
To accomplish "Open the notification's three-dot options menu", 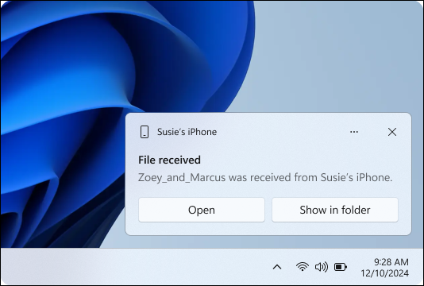I will (x=354, y=132).
